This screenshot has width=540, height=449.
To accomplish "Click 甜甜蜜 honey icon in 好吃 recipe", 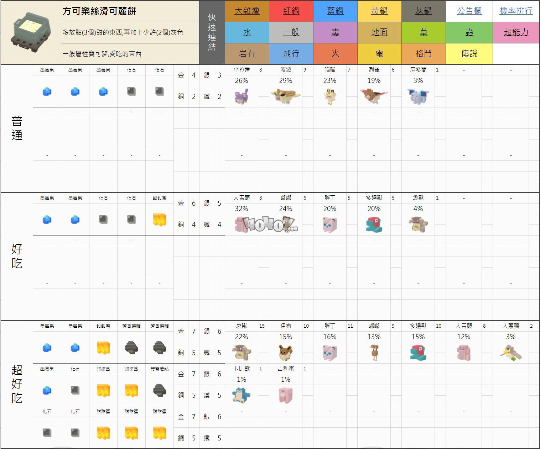I will (160, 220).
